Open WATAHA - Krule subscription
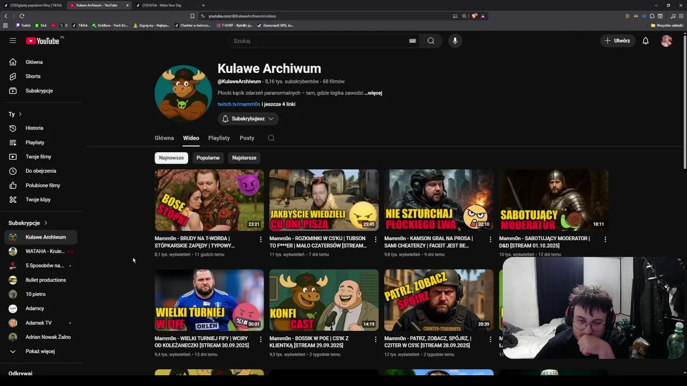 [41, 251]
